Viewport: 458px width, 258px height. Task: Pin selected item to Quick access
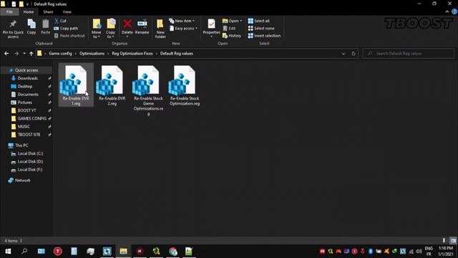(13, 29)
